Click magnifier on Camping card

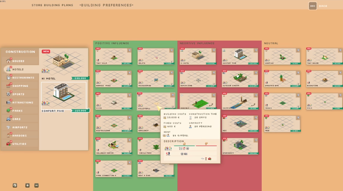[x=298, y=50]
